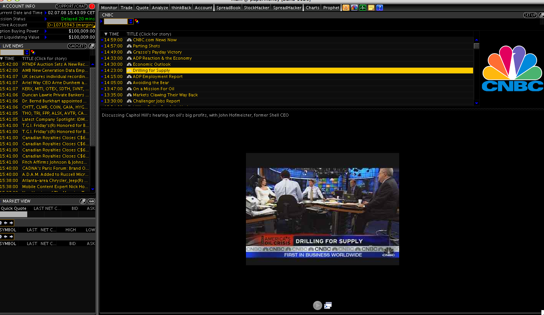The height and width of the screenshot is (315, 544).
Task: Open the Active Account D-10715943 dropdown
Action: (71, 25)
